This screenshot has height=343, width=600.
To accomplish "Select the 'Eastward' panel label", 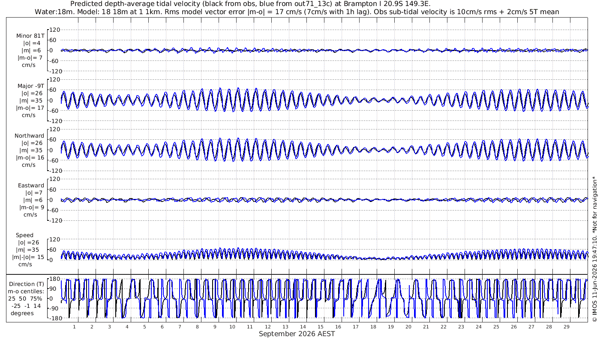I will coord(31,185).
